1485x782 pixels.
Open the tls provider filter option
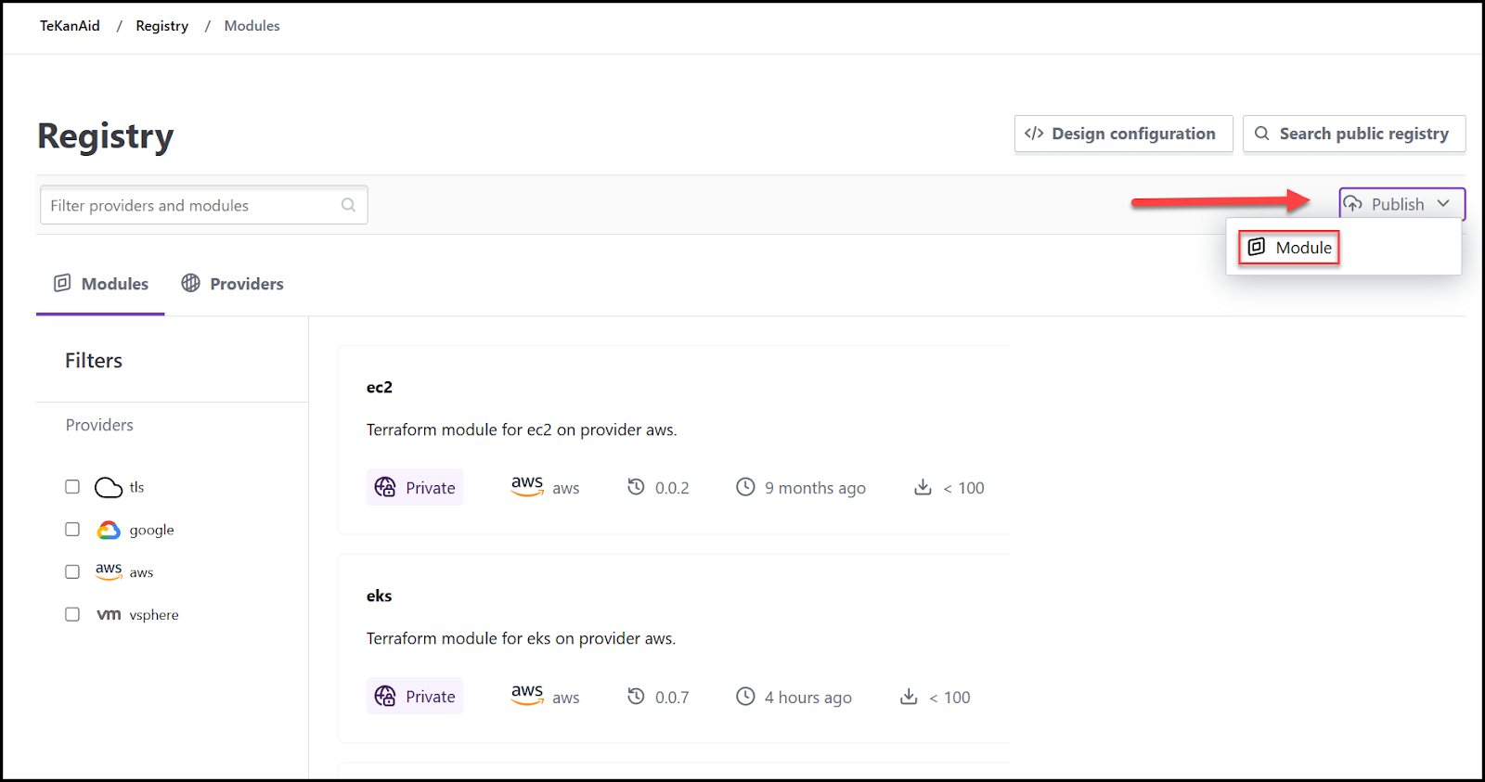[71, 486]
